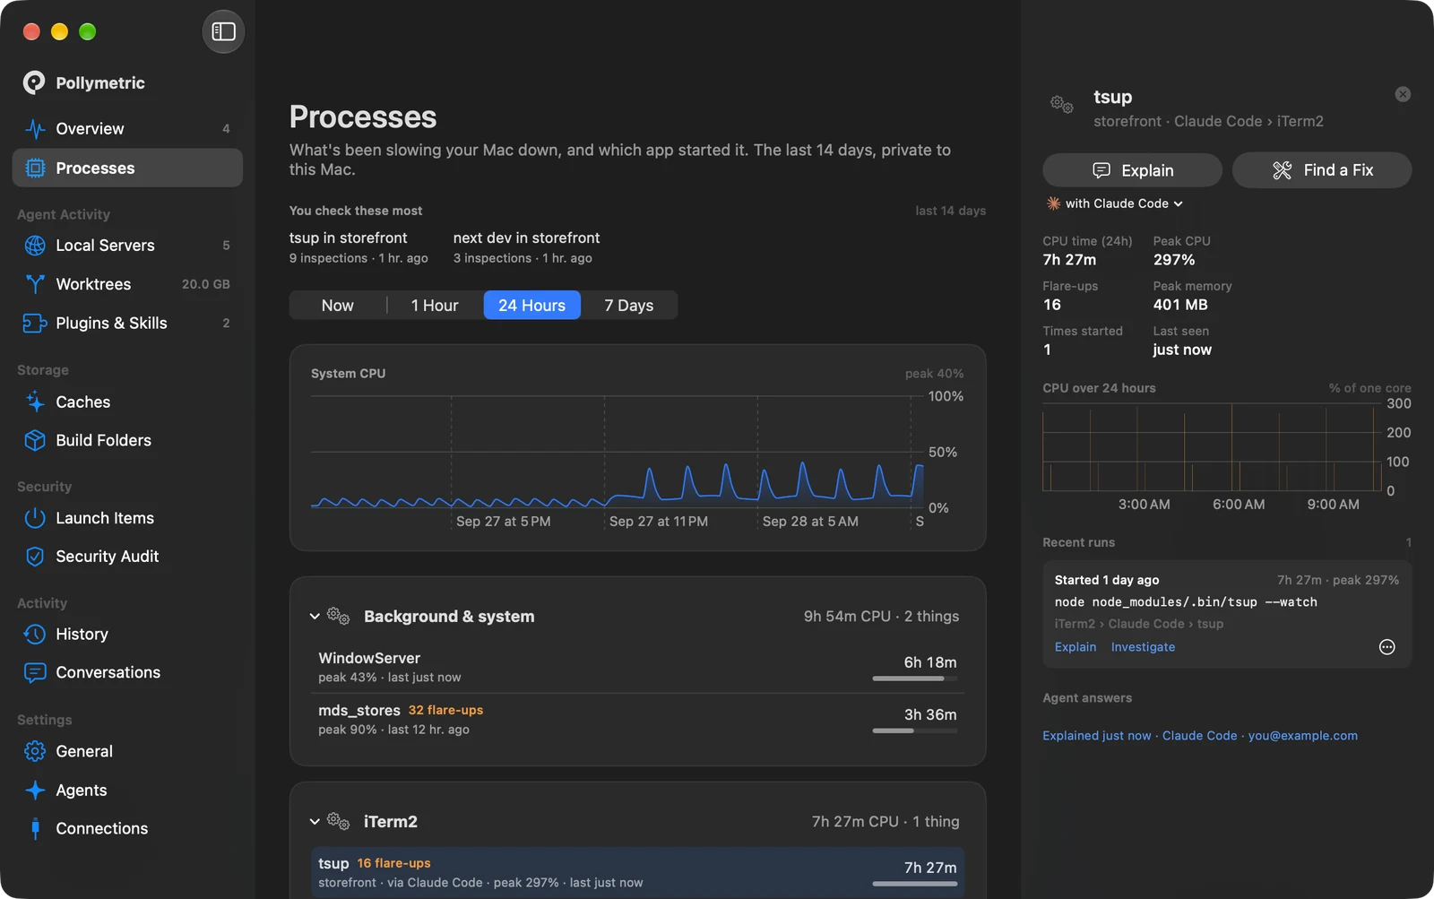
Task: Open the ellipsis menu in Recent runs card
Action: tap(1386, 647)
